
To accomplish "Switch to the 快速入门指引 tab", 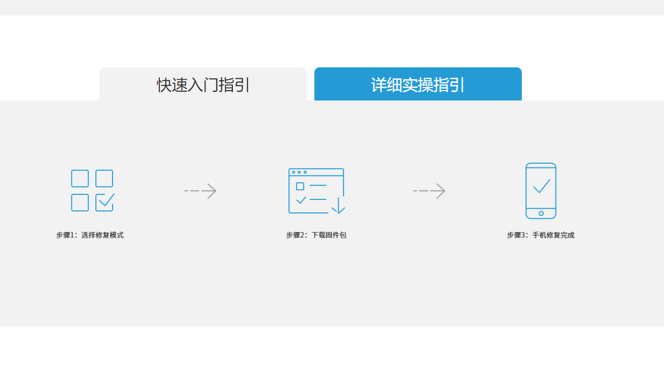I will 203,84.
